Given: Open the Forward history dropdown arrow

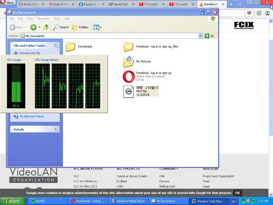Looking at the screenshot, I should pos(39,27).
